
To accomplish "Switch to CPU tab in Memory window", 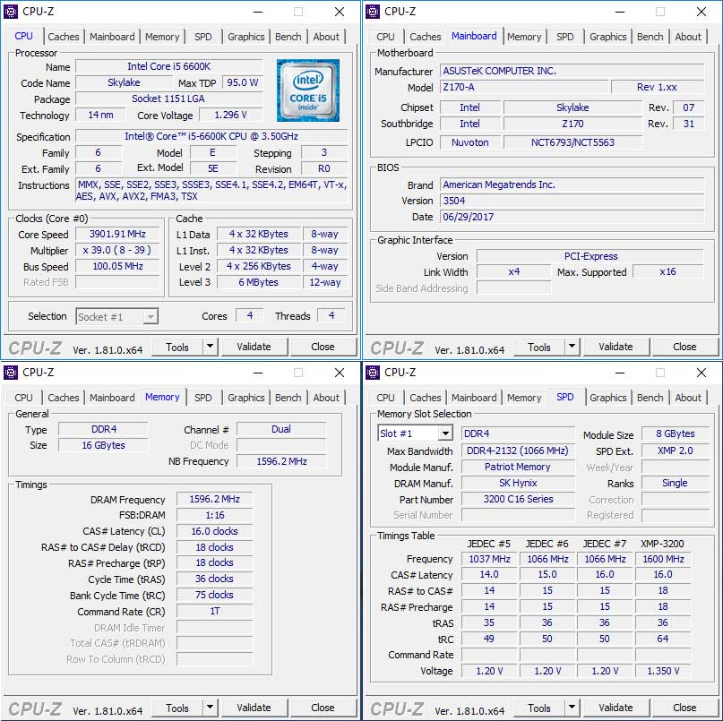I will click(23, 398).
